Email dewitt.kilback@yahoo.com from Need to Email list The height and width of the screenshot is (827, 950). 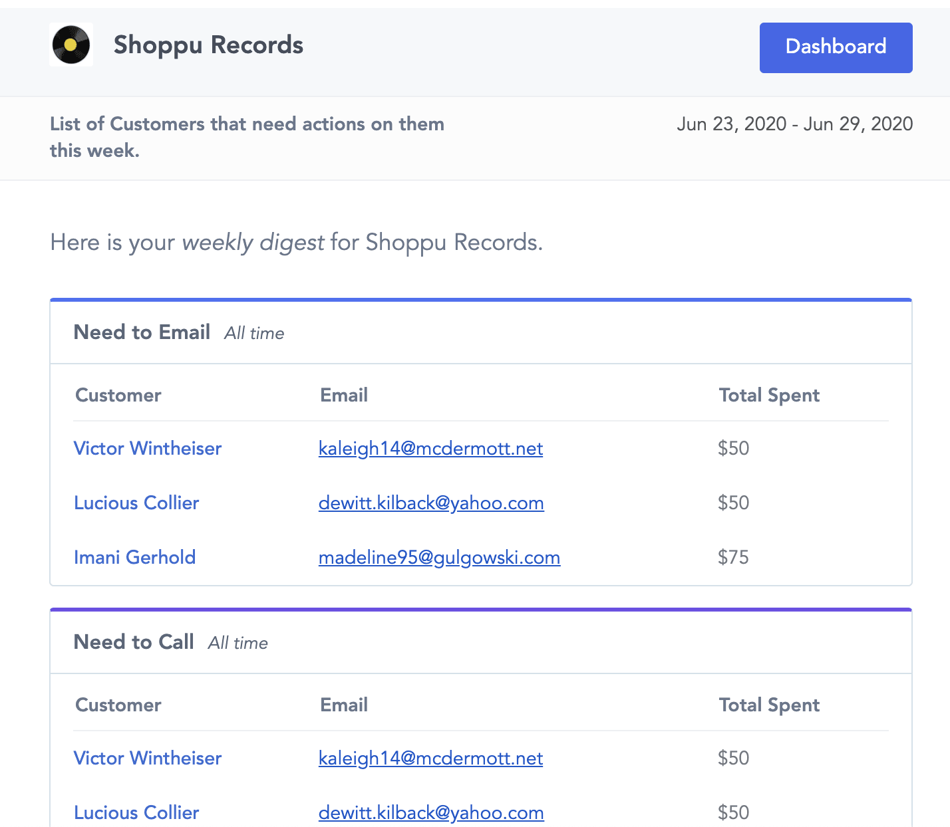point(431,503)
